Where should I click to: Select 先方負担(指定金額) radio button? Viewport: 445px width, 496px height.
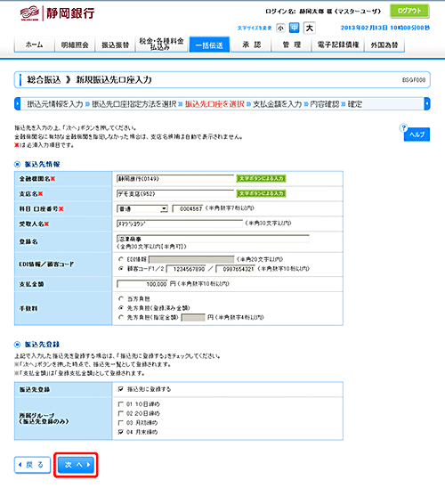(x=121, y=317)
